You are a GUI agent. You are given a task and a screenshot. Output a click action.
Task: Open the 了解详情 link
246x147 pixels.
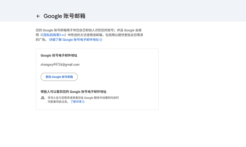(77, 102)
